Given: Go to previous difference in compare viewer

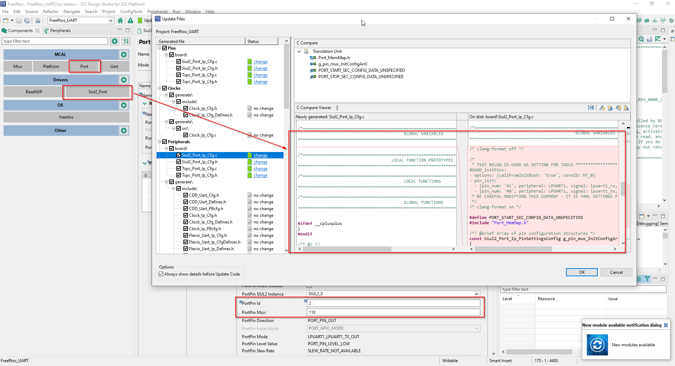Looking at the screenshot, I should pyautogui.click(x=610, y=108).
